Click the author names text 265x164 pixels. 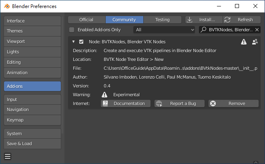167,77
